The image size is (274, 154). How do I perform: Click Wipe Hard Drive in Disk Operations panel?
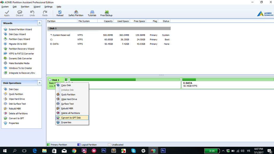17,99
